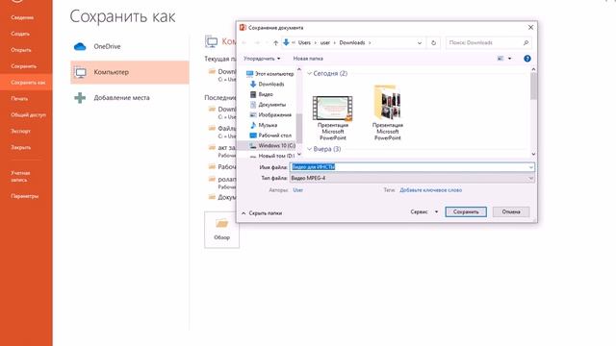Open the OneDrive save location
The image size is (616, 346).
pyautogui.click(x=130, y=46)
